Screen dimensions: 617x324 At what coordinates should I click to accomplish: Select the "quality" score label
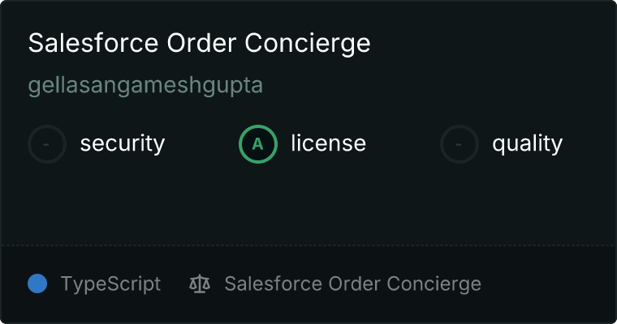click(x=527, y=144)
